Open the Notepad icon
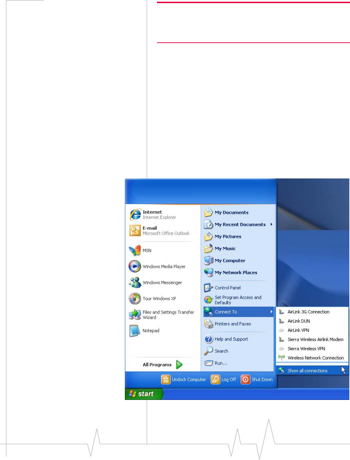Screen dimensions: 350x460 pyautogui.click(x=135, y=331)
